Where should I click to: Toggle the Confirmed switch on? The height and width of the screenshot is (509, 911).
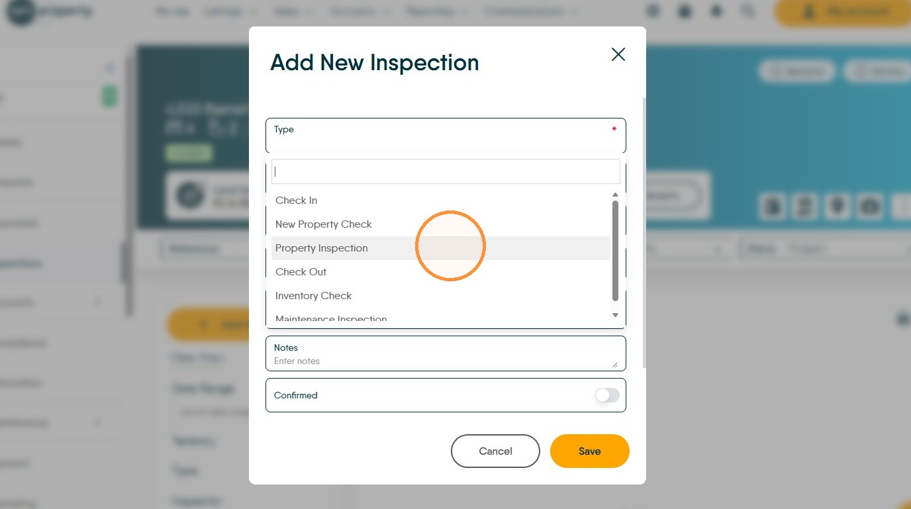(607, 395)
